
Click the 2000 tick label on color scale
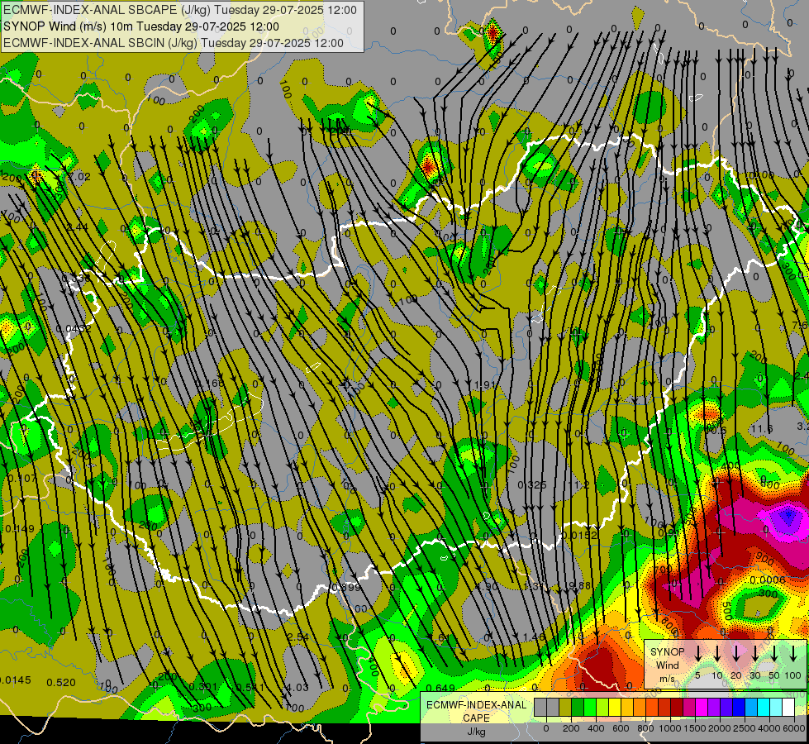tap(720, 728)
